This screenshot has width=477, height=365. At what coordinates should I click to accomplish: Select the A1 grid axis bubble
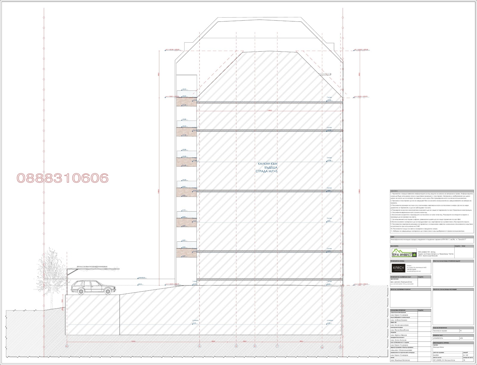coord(67,347)
